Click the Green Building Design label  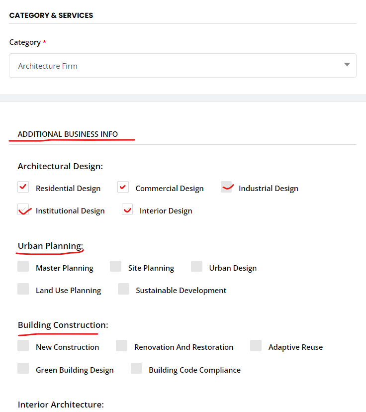75,370
